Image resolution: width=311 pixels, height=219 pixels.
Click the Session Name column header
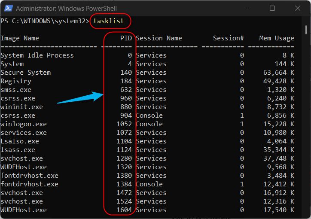pos(159,38)
